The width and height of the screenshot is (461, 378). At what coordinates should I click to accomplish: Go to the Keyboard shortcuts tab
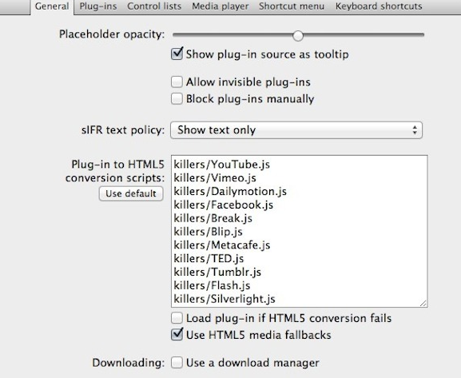click(379, 6)
